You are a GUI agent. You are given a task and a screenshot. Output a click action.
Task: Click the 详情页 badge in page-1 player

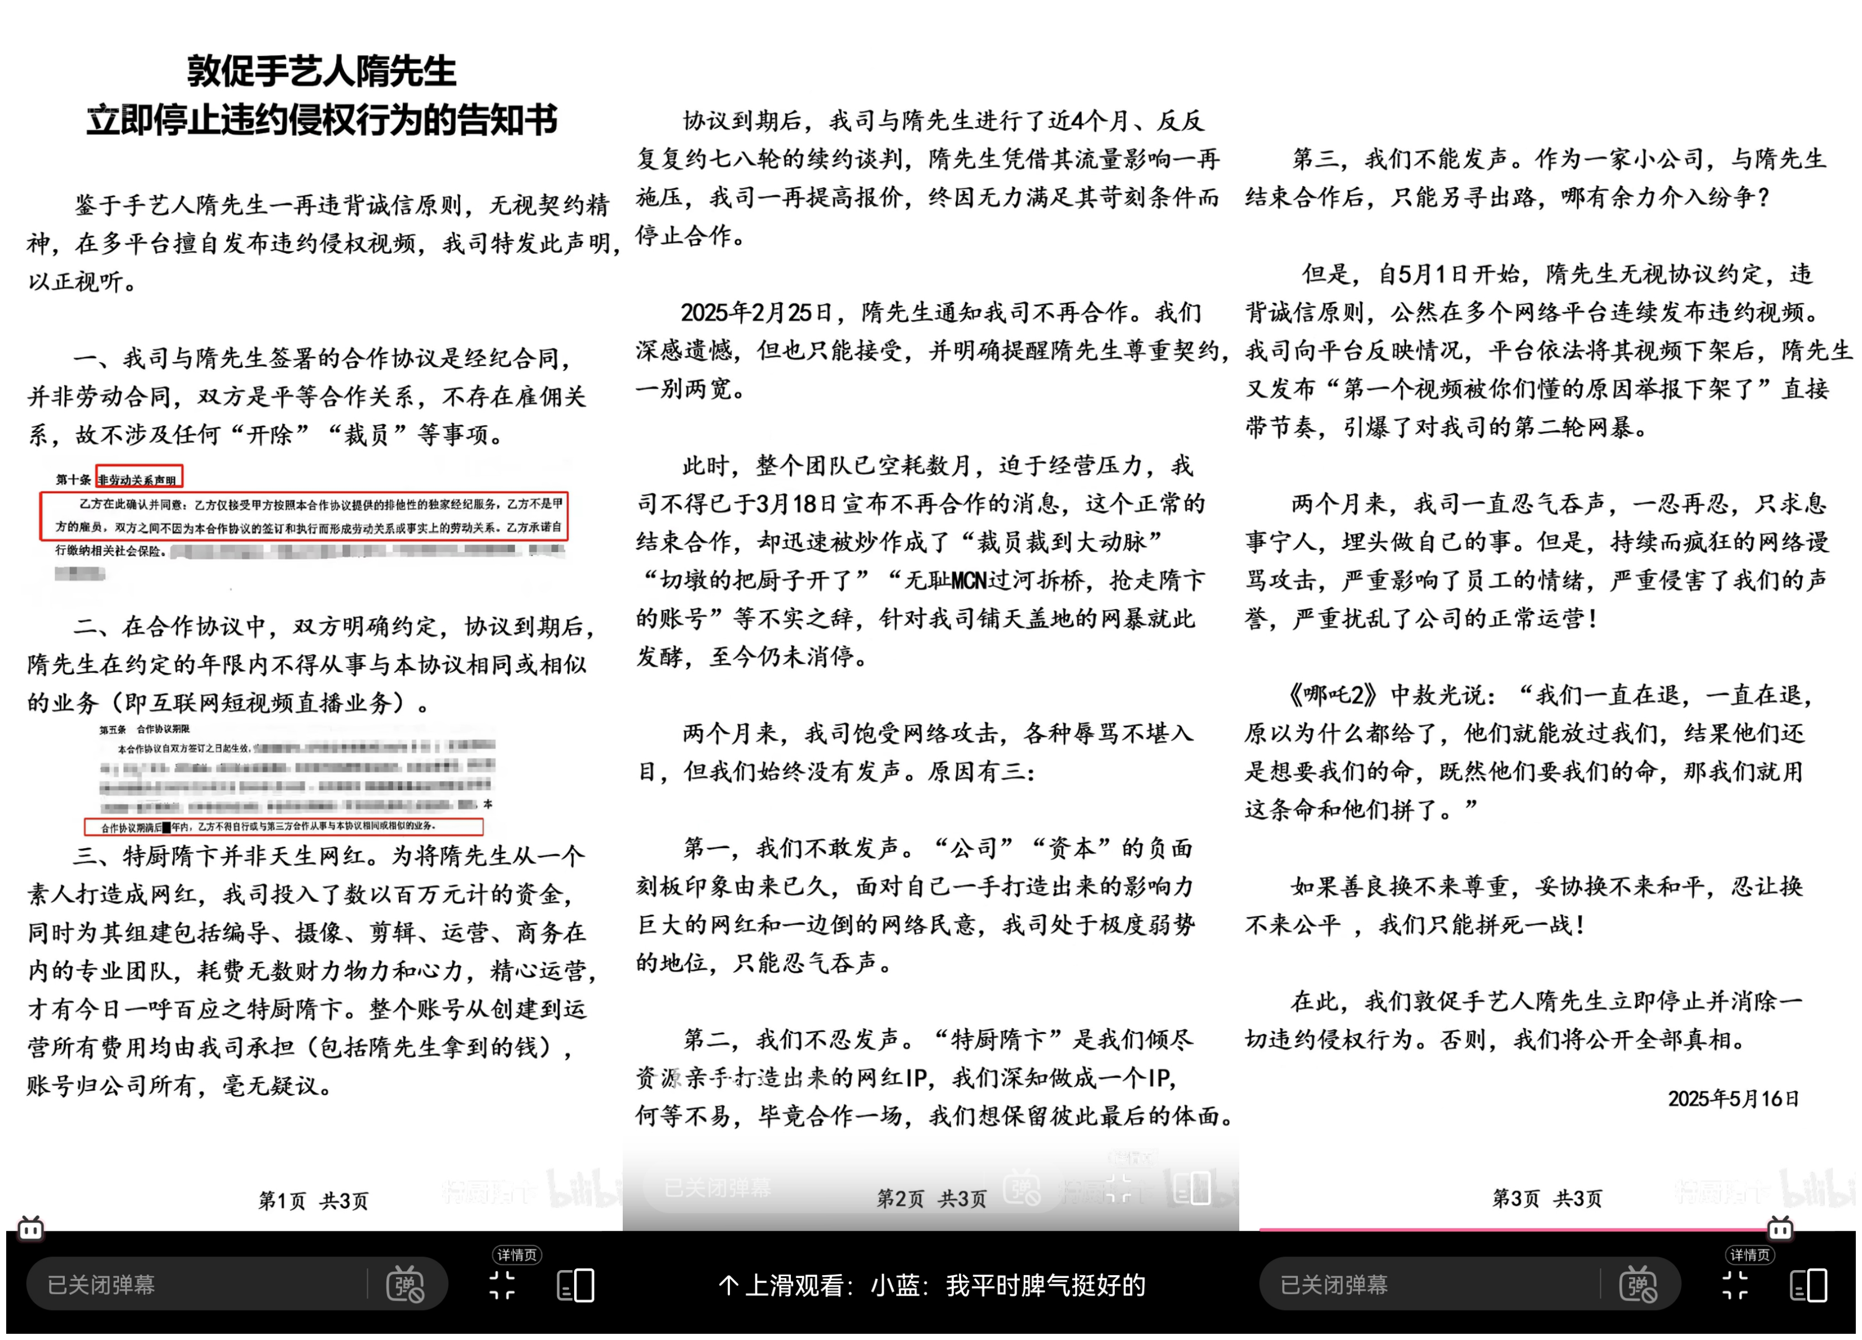pyautogui.click(x=516, y=1255)
